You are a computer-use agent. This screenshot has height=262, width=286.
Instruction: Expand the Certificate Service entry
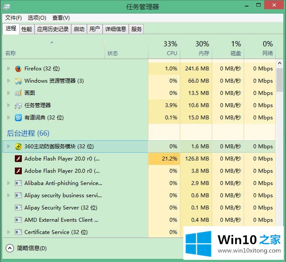[x=8, y=232]
